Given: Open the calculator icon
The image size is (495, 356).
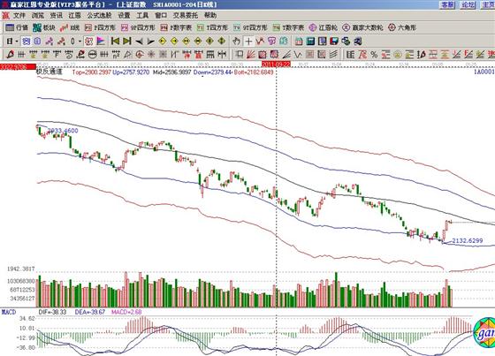Looking at the screenshot, I should [310, 42].
